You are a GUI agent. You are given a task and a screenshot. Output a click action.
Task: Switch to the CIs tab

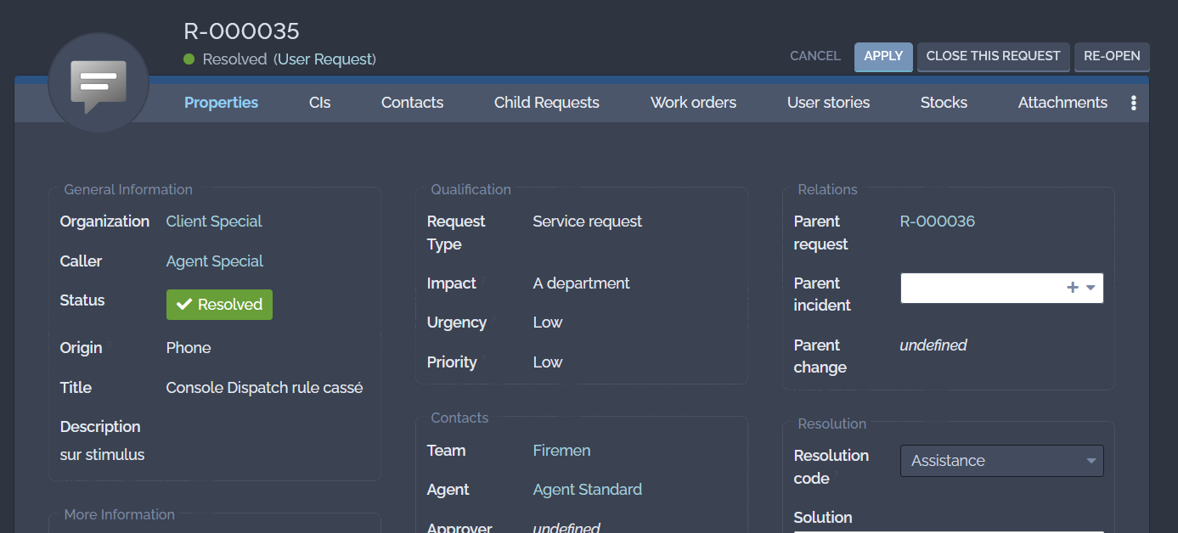coord(319,103)
